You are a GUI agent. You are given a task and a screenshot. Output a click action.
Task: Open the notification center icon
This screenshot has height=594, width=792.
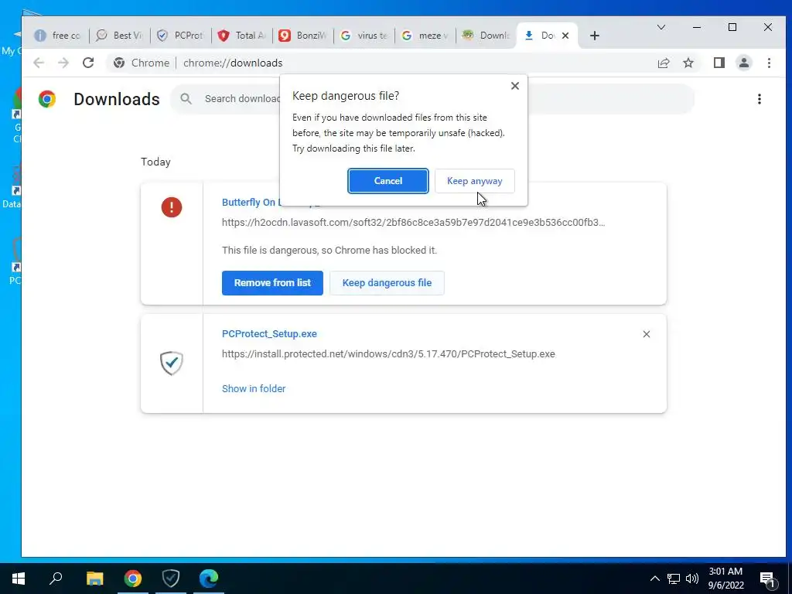point(767,579)
